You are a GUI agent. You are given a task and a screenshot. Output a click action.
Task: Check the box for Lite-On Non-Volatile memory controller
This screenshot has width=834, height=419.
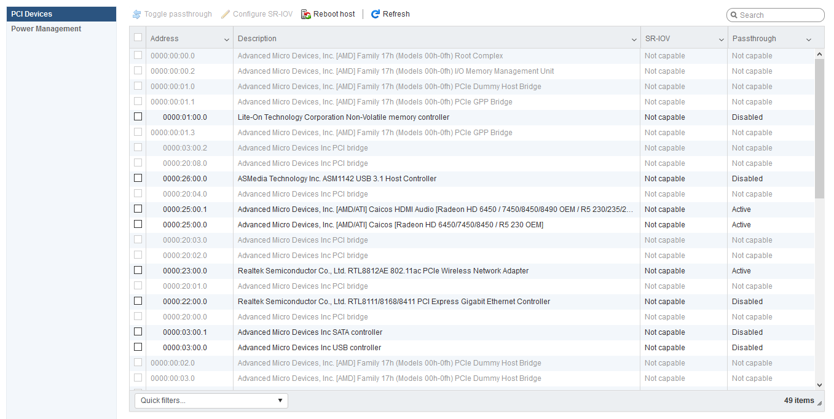[138, 117]
